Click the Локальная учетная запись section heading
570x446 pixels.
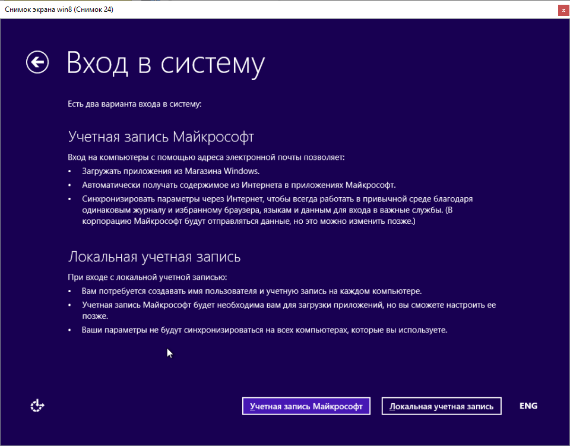(x=154, y=257)
